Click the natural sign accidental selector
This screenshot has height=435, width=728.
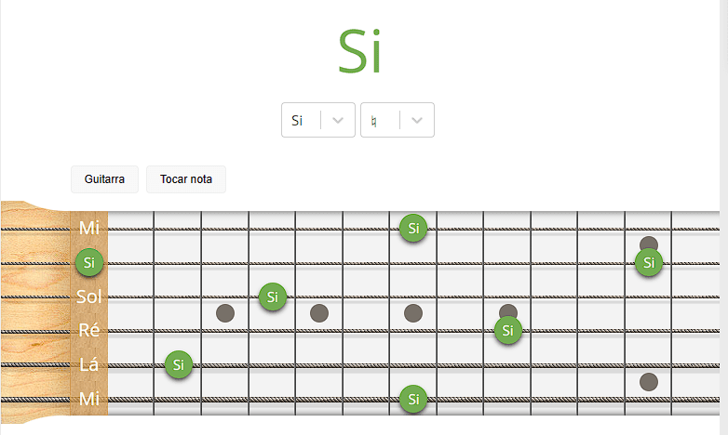point(377,120)
